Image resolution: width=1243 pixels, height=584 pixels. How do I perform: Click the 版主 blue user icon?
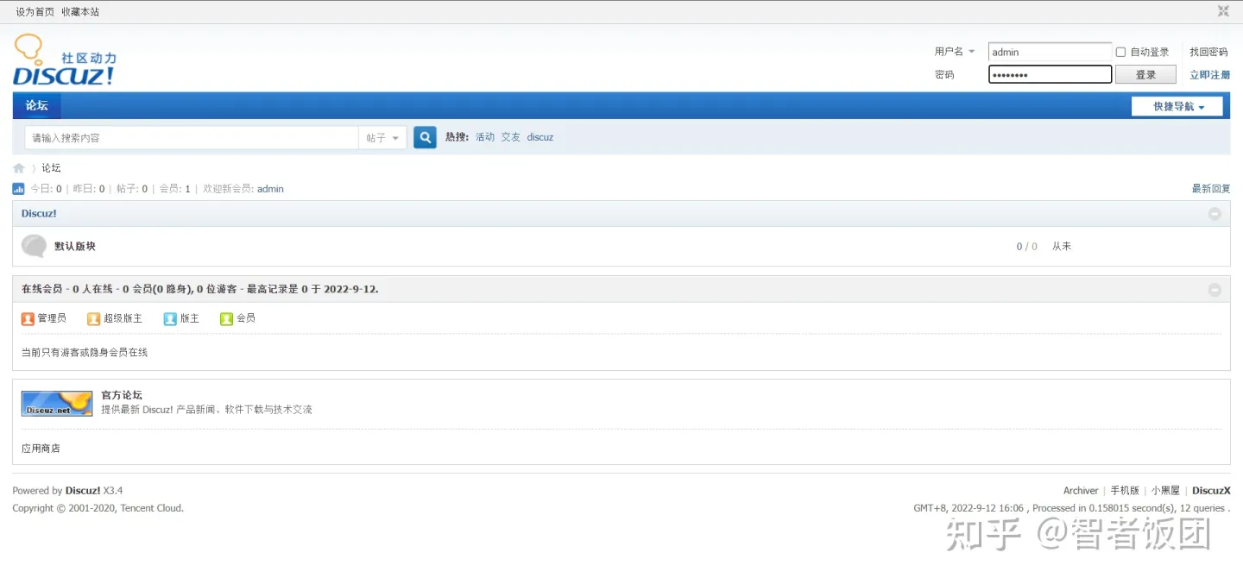[170, 319]
